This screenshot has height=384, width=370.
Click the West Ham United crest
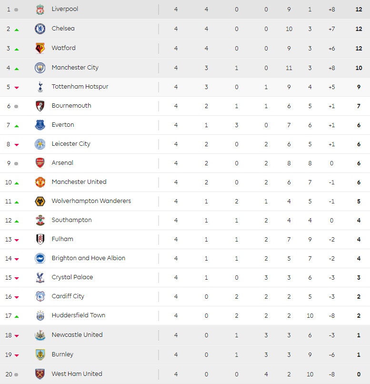[x=40, y=374]
